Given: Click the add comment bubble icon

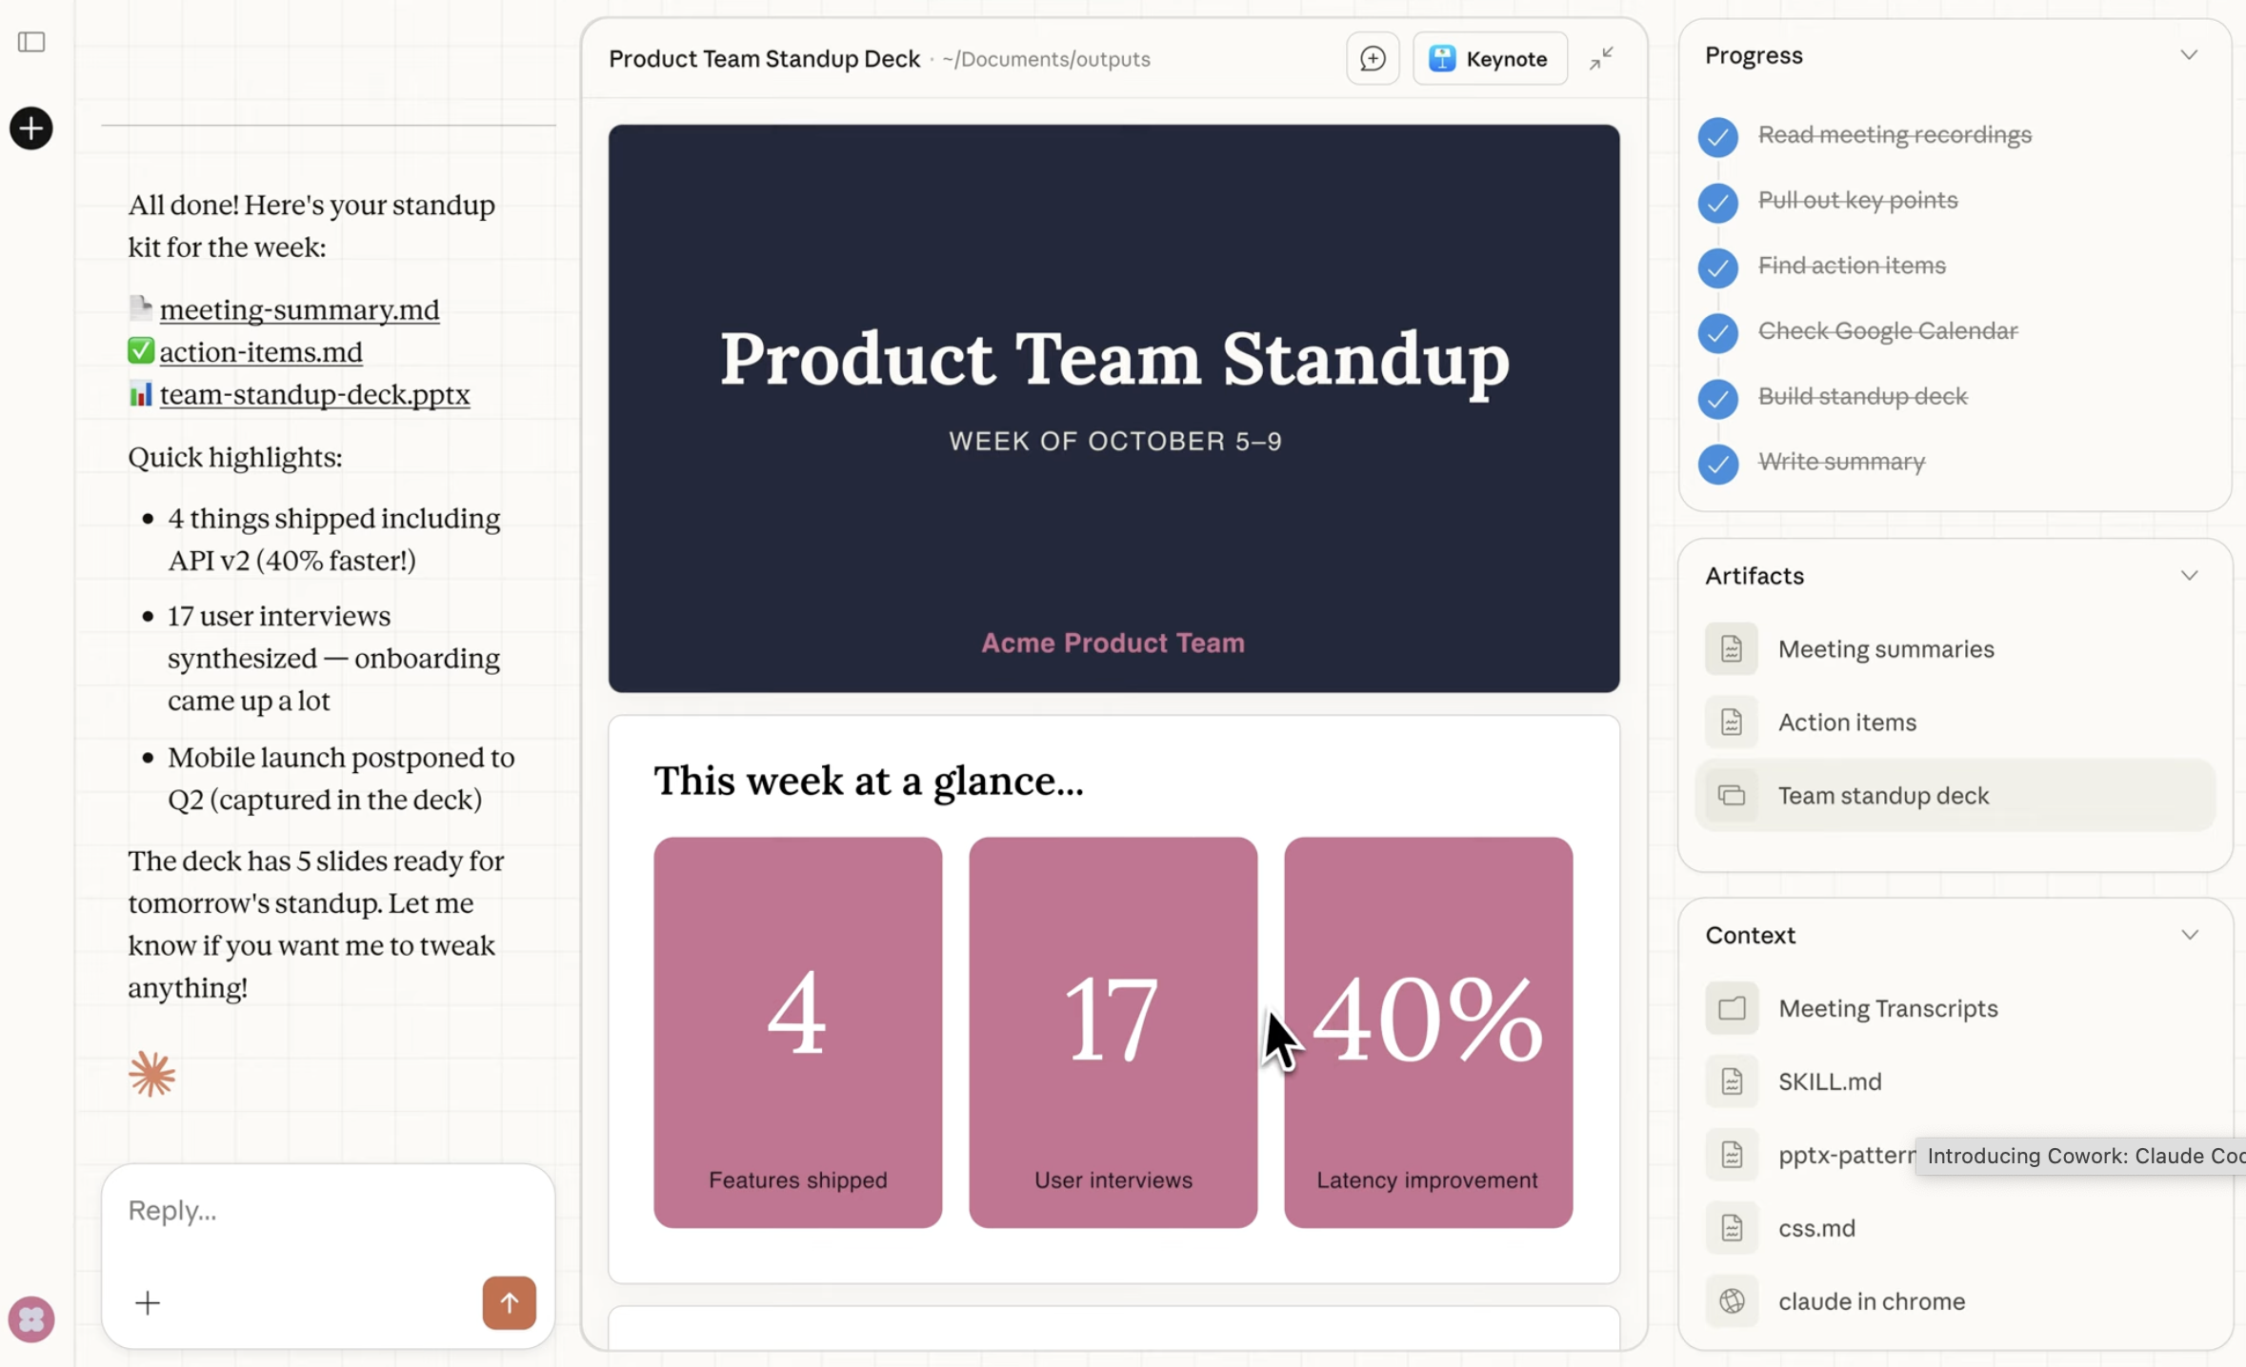Looking at the screenshot, I should (1373, 59).
